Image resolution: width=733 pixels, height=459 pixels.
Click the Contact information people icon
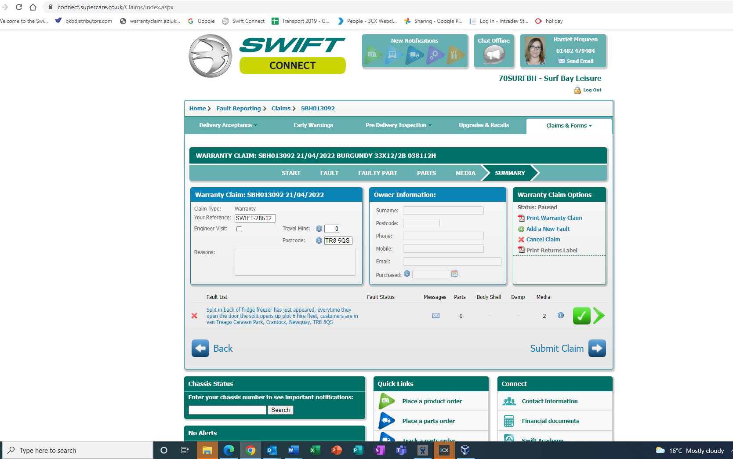click(x=509, y=401)
